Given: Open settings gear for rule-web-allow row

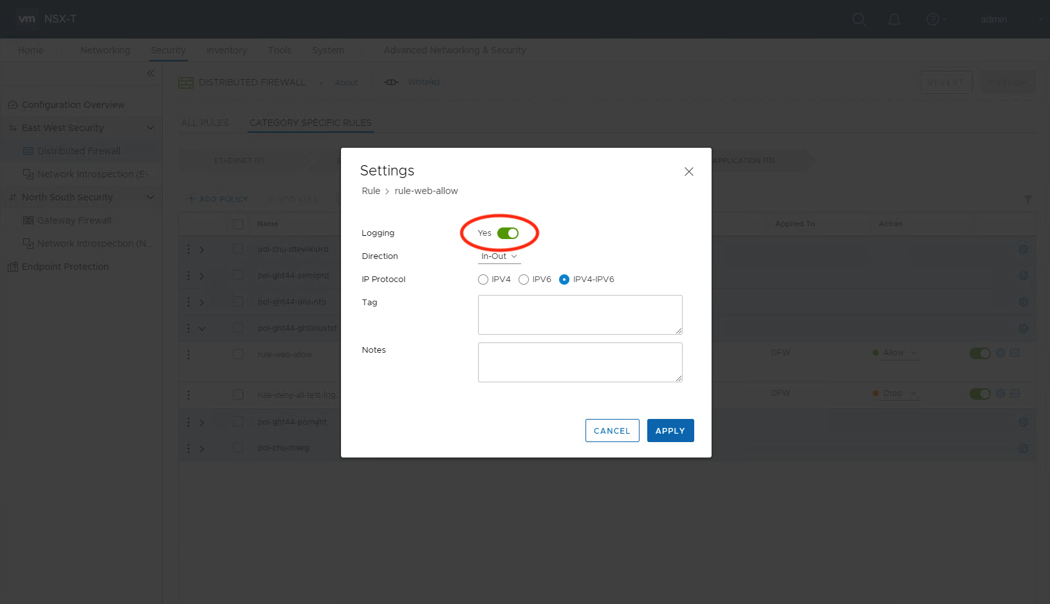Looking at the screenshot, I should (x=1000, y=353).
